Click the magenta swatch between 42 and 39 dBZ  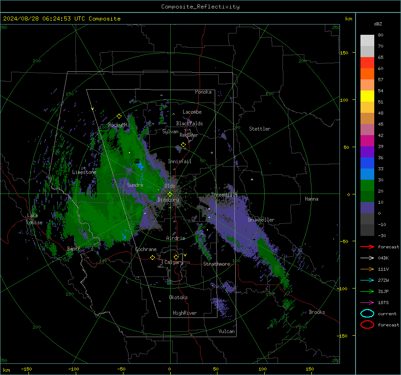pyautogui.click(x=367, y=141)
